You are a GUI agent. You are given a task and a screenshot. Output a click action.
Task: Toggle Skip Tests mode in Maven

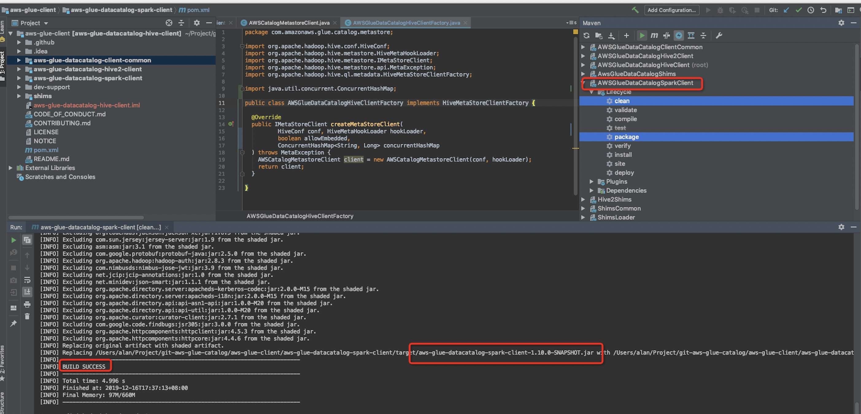point(678,35)
